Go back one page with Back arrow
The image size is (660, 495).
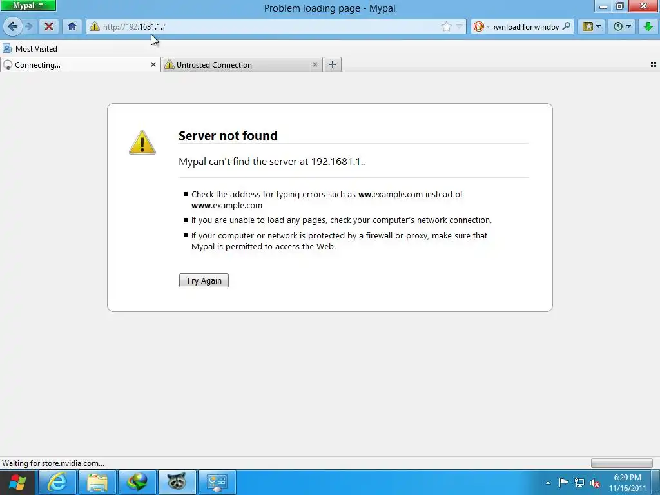point(13,26)
